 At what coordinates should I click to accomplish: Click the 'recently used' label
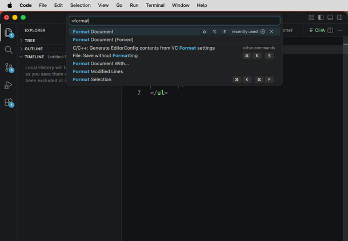point(245,32)
